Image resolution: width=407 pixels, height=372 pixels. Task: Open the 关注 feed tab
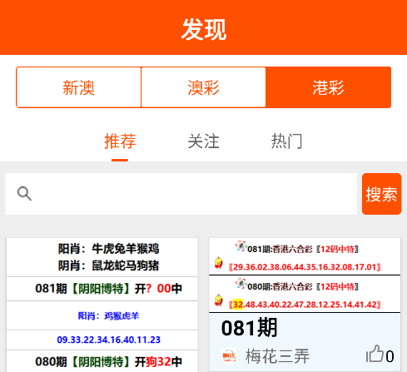(203, 141)
